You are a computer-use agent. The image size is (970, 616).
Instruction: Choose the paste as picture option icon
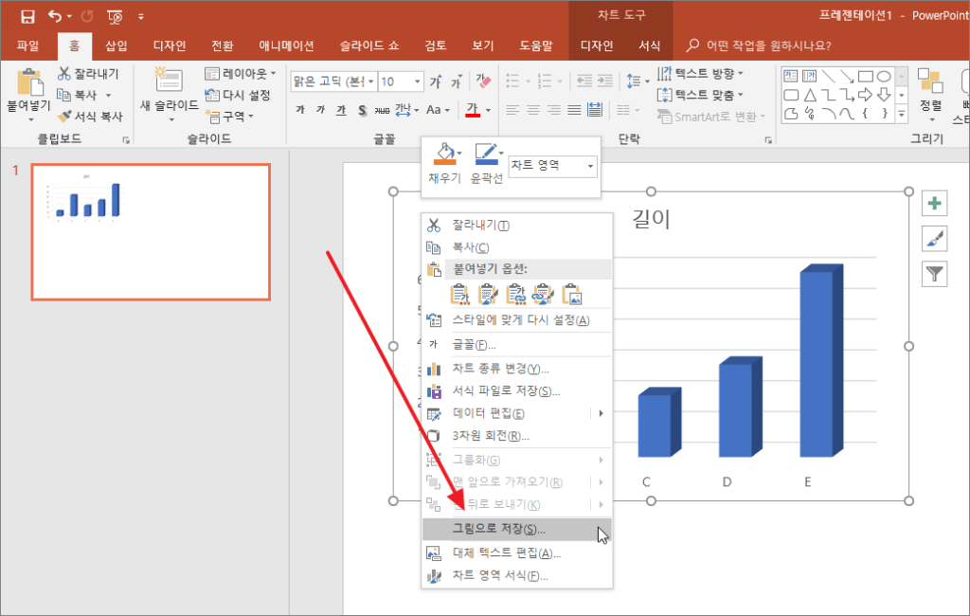pyautogui.click(x=571, y=295)
